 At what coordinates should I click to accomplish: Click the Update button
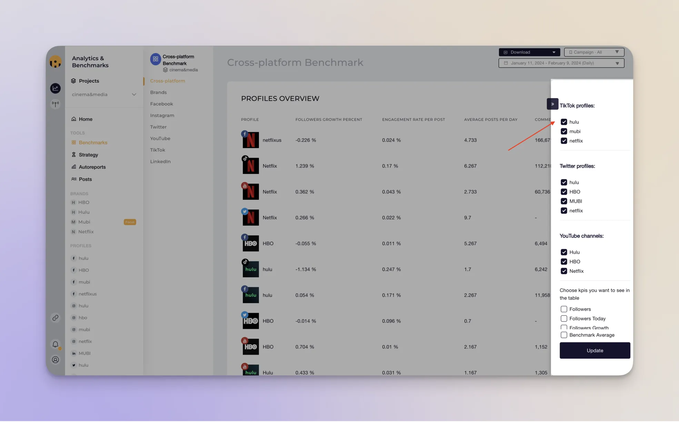[x=595, y=350]
